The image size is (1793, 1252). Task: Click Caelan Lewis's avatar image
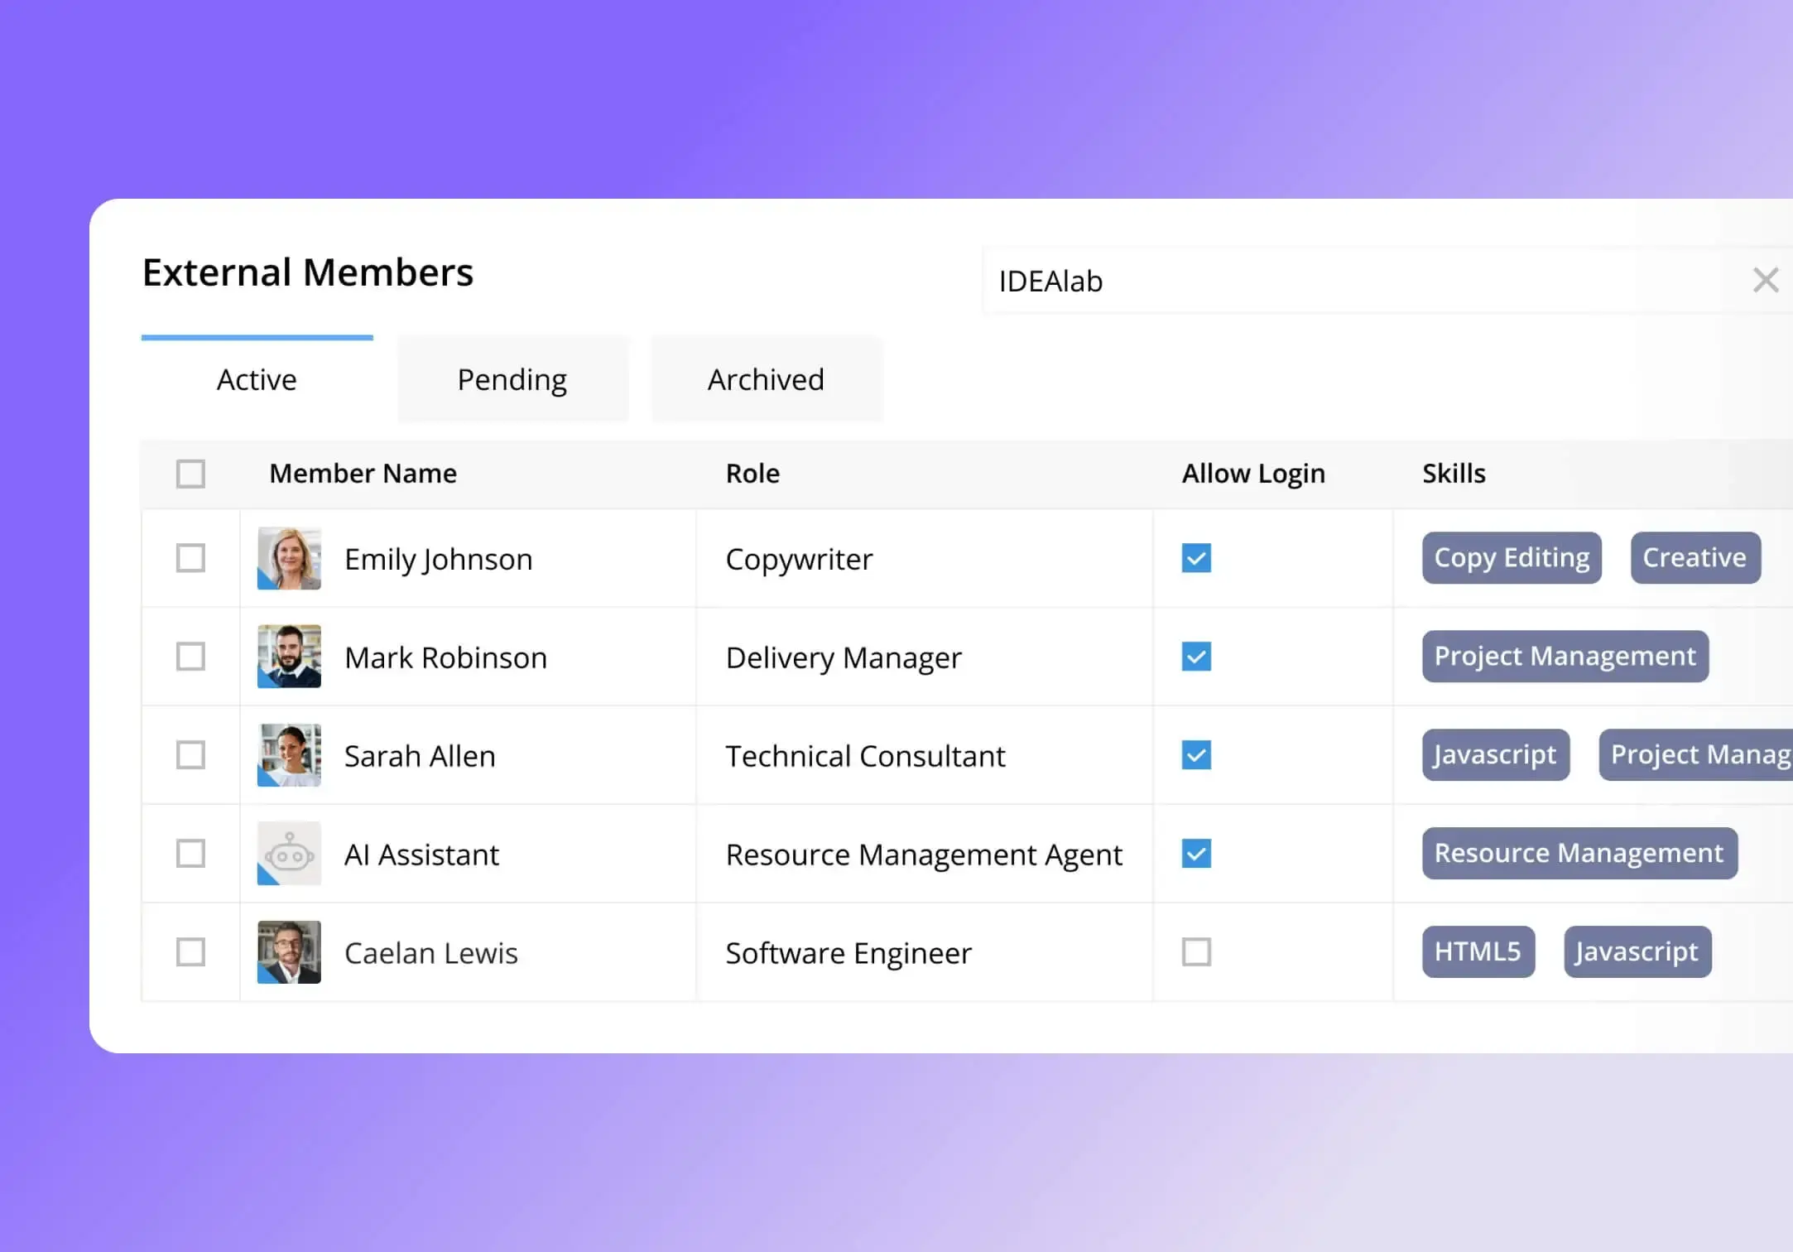click(288, 952)
